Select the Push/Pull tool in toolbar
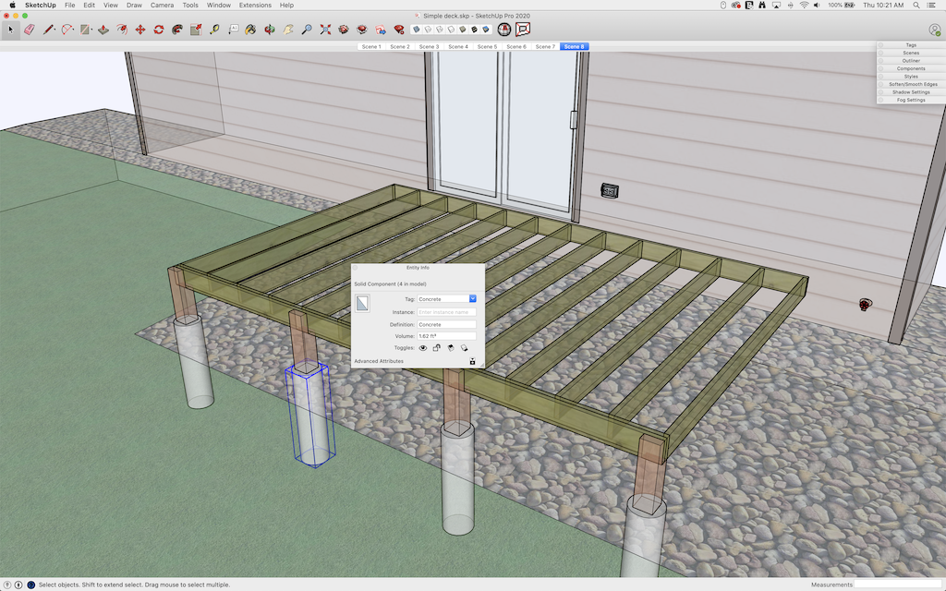Viewport: 946px width, 591px height. pyautogui.click(x=103, y=30)
